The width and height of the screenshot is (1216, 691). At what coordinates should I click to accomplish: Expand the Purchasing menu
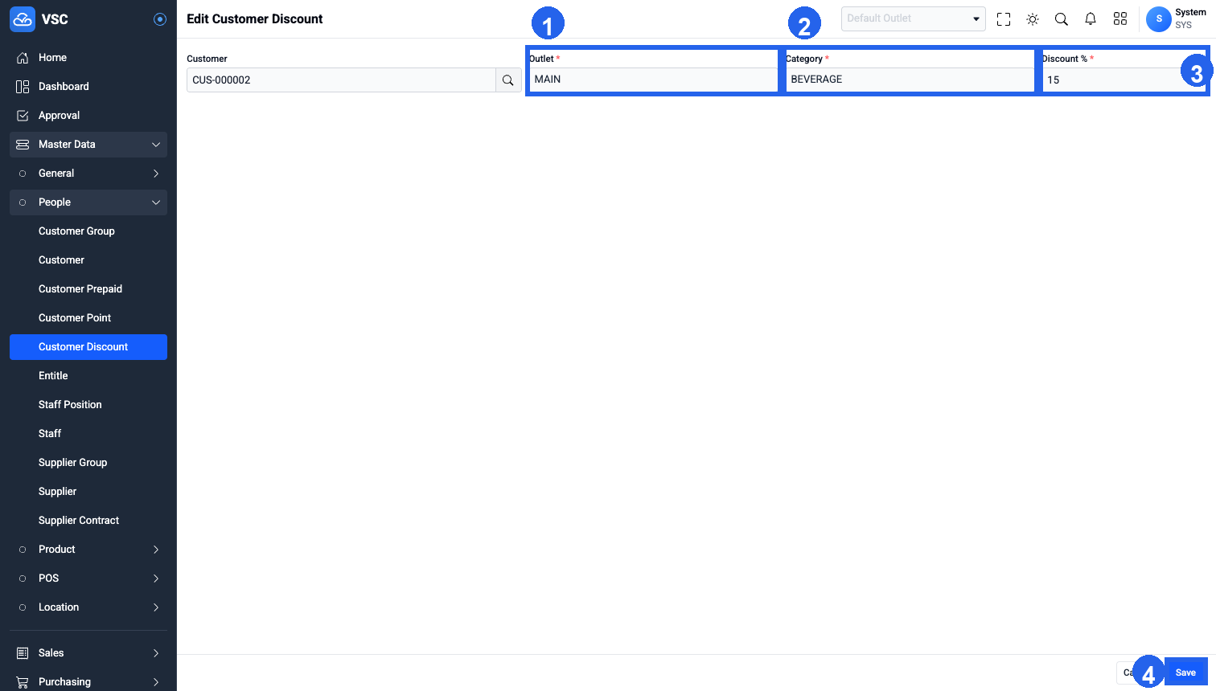(x=88, y=682)
